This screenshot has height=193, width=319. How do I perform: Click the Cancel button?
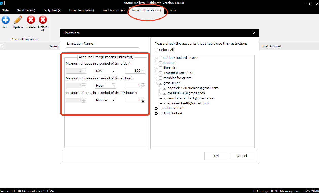tap(242, 156)
